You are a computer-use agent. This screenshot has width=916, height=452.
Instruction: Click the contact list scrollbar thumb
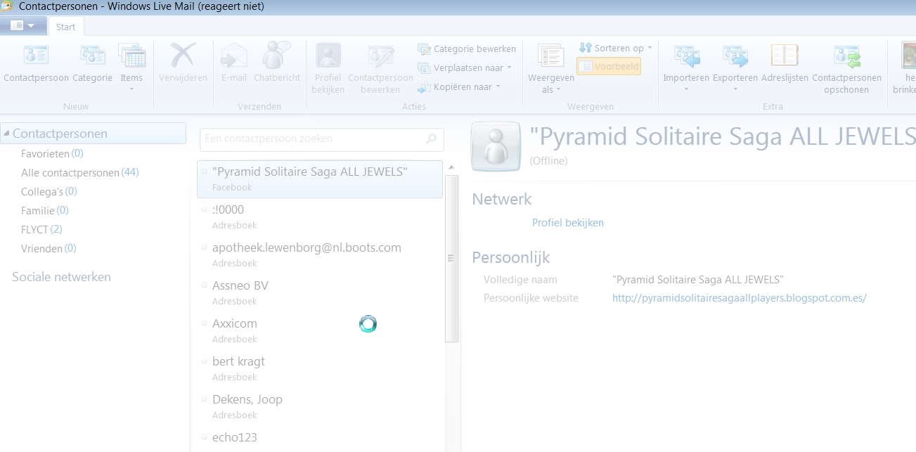[451, 258]
